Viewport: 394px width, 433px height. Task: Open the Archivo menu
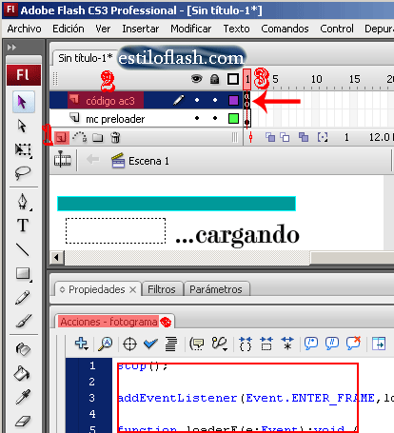coord(24,29)
